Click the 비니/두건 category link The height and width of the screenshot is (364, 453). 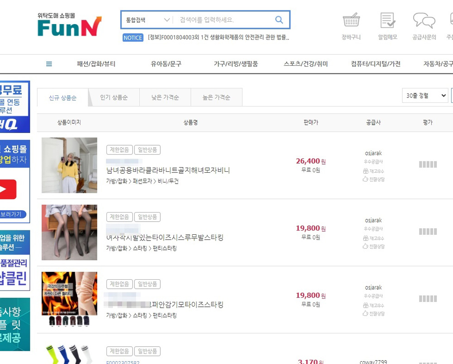point(168,181)
